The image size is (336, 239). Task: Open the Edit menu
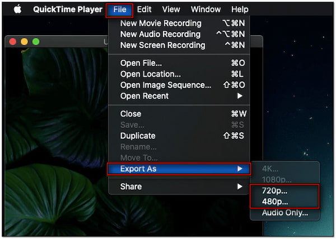point(144,9)
